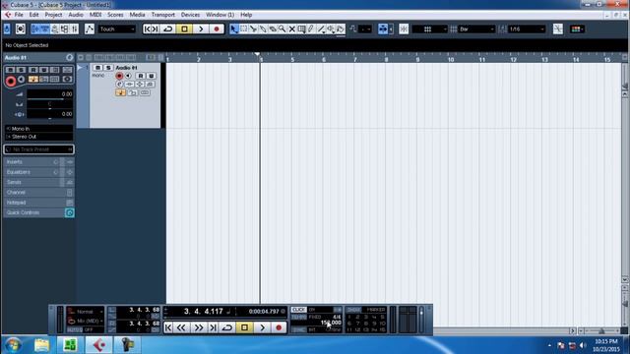Viewport: 630px width, 354px height.
Task: Click the Activate Project icon
Action: (7, 29)
